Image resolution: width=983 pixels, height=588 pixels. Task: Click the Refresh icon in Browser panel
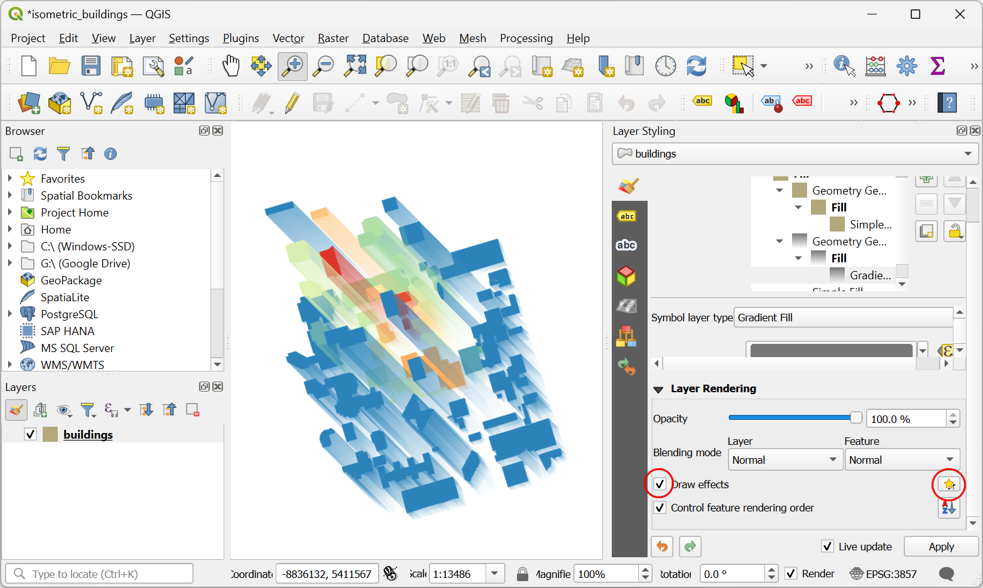tap(40, 154)
